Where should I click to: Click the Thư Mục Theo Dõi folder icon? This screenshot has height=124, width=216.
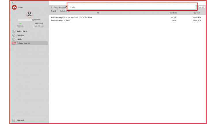pos(14,43)
